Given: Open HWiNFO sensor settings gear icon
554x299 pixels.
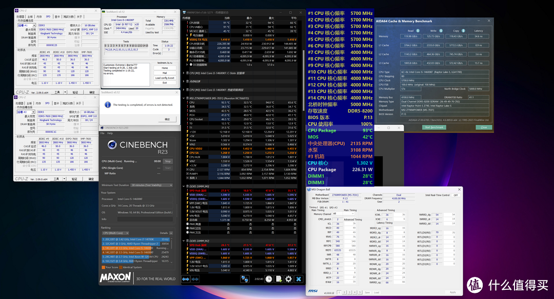Looking at the screenshot, I should point(288,279).
